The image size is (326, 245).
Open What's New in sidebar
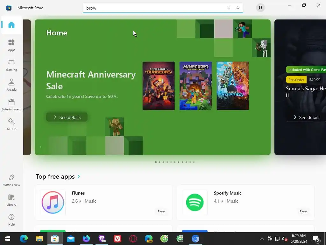coord(11,181)
